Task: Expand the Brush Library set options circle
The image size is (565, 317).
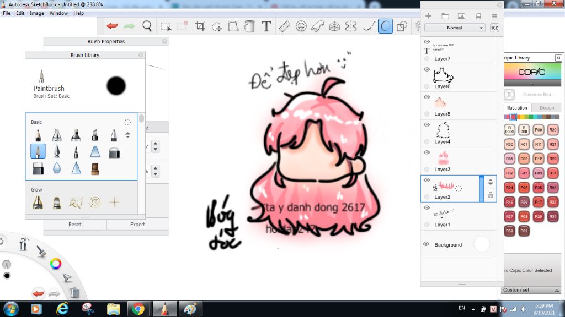Action: [127, 122]
